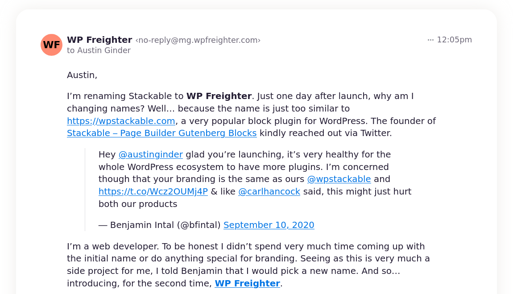Viewport: 513px width, 294px height.
Task: Click the orange WF sender avatar
Action: 51,45
